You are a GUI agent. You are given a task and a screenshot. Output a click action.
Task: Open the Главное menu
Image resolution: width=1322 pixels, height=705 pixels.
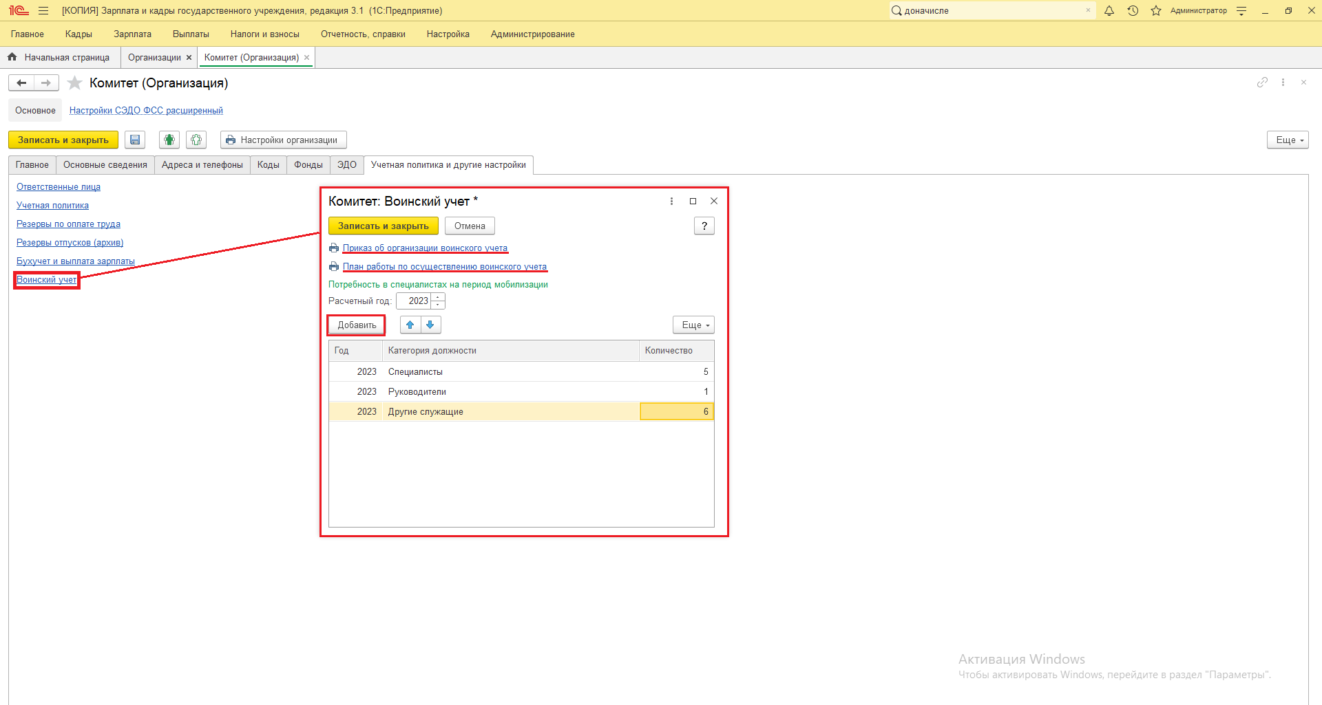[x=28, y=34]
